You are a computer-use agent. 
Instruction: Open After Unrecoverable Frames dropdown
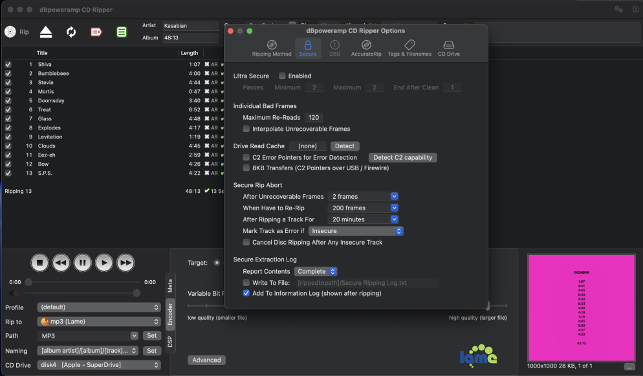[x=364, y=197]
